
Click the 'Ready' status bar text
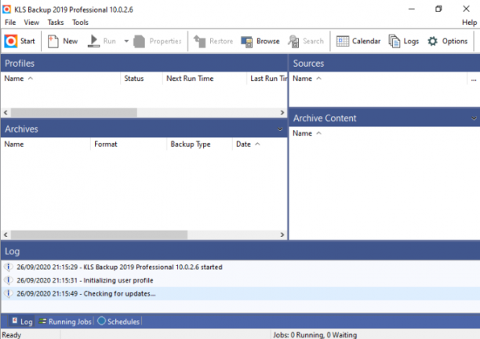coord(11,335)
